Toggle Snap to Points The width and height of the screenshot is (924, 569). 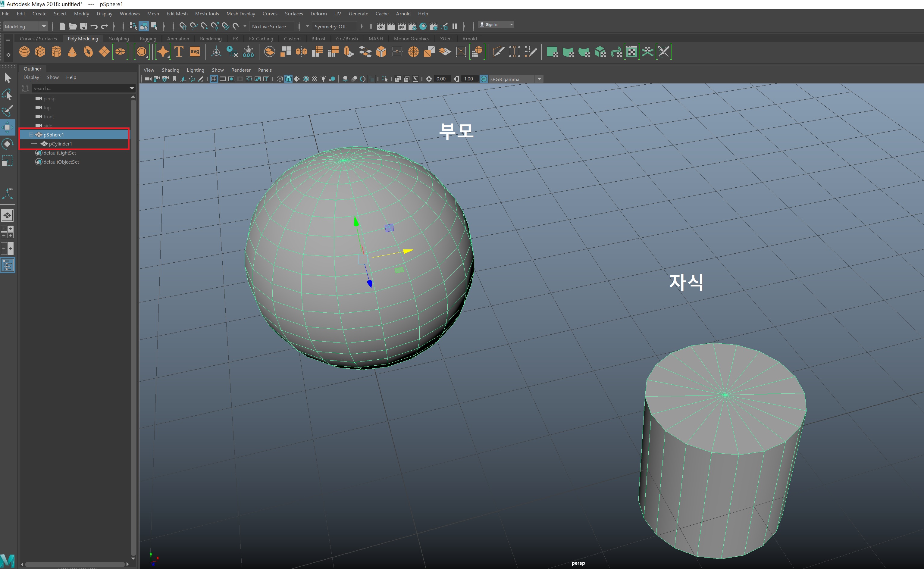[x=204, y=26]
